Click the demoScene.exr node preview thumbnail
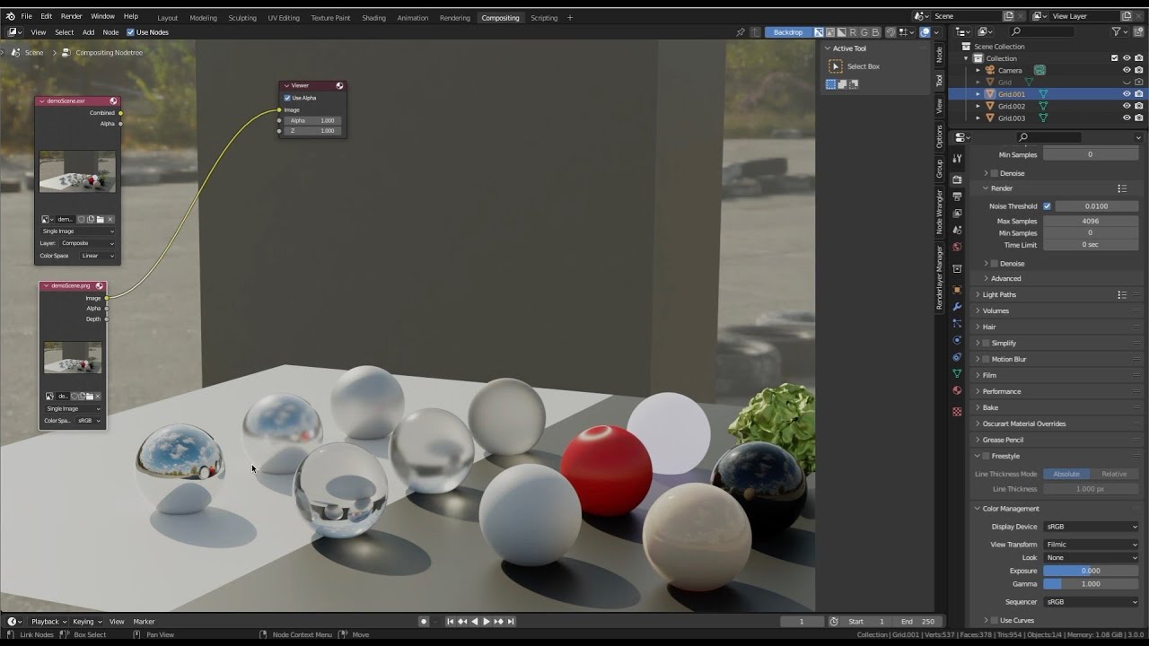The height and width of the screenshot is (646, 1149). click(x=77, y=170)
